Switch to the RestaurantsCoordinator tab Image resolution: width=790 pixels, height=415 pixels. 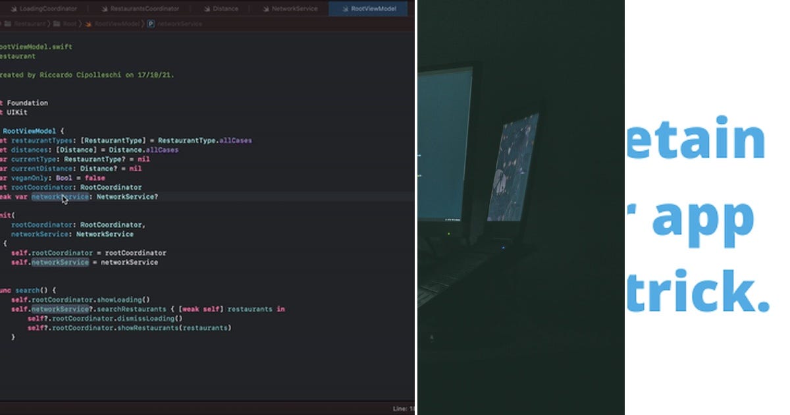pyautogui.click(x=146, y=9)
